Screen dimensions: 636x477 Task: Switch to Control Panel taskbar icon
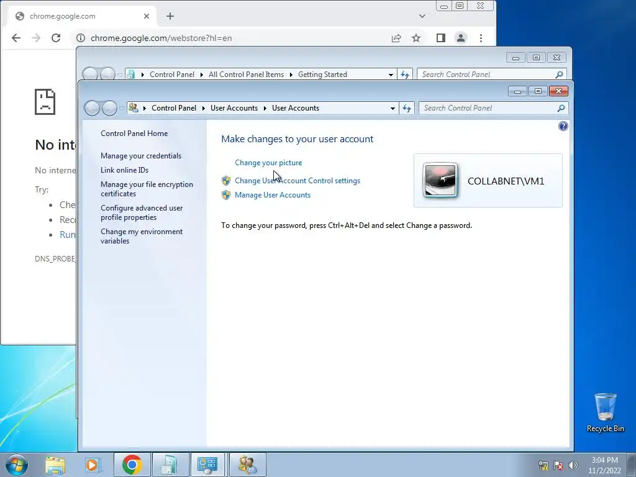[207, 465]
